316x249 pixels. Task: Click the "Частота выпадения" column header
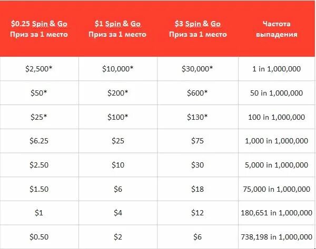276,29
